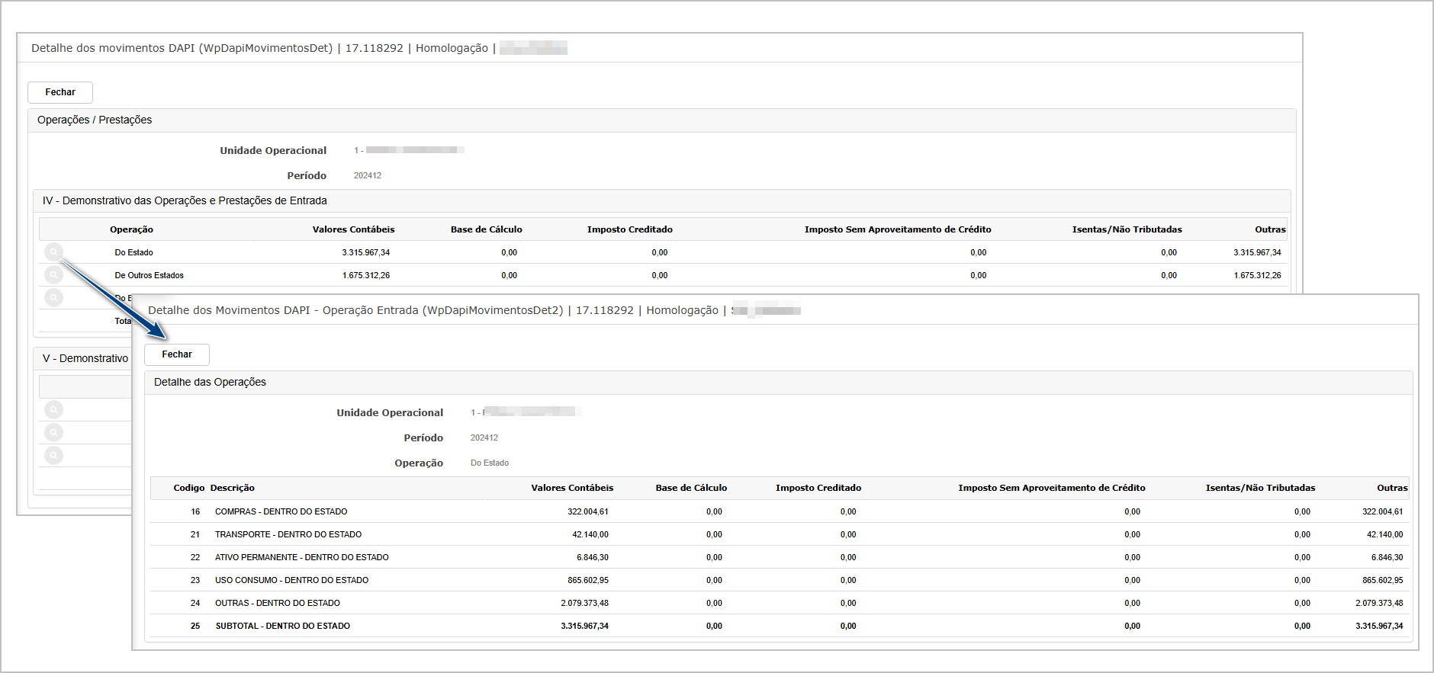
Task: Click the third magnifier icon in section V
Action: (x=53, y=456)
